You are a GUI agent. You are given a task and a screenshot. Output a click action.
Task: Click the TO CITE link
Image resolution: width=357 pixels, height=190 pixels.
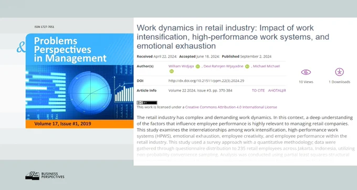click(x=258, y=91)
